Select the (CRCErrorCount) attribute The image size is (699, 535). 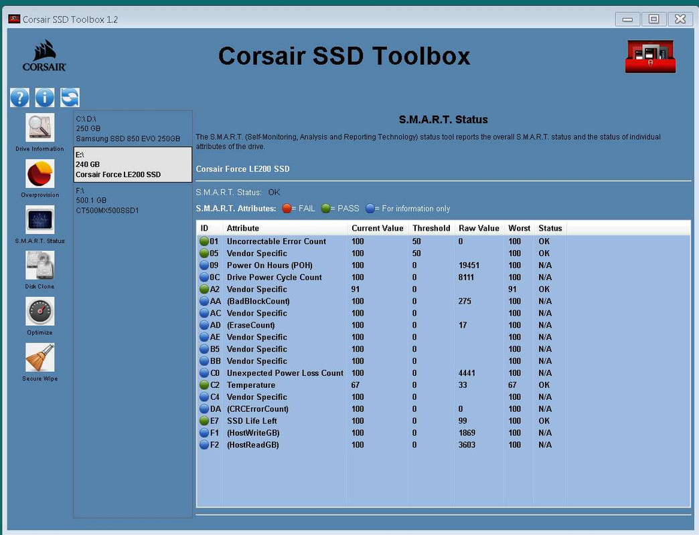coord(258,409)
